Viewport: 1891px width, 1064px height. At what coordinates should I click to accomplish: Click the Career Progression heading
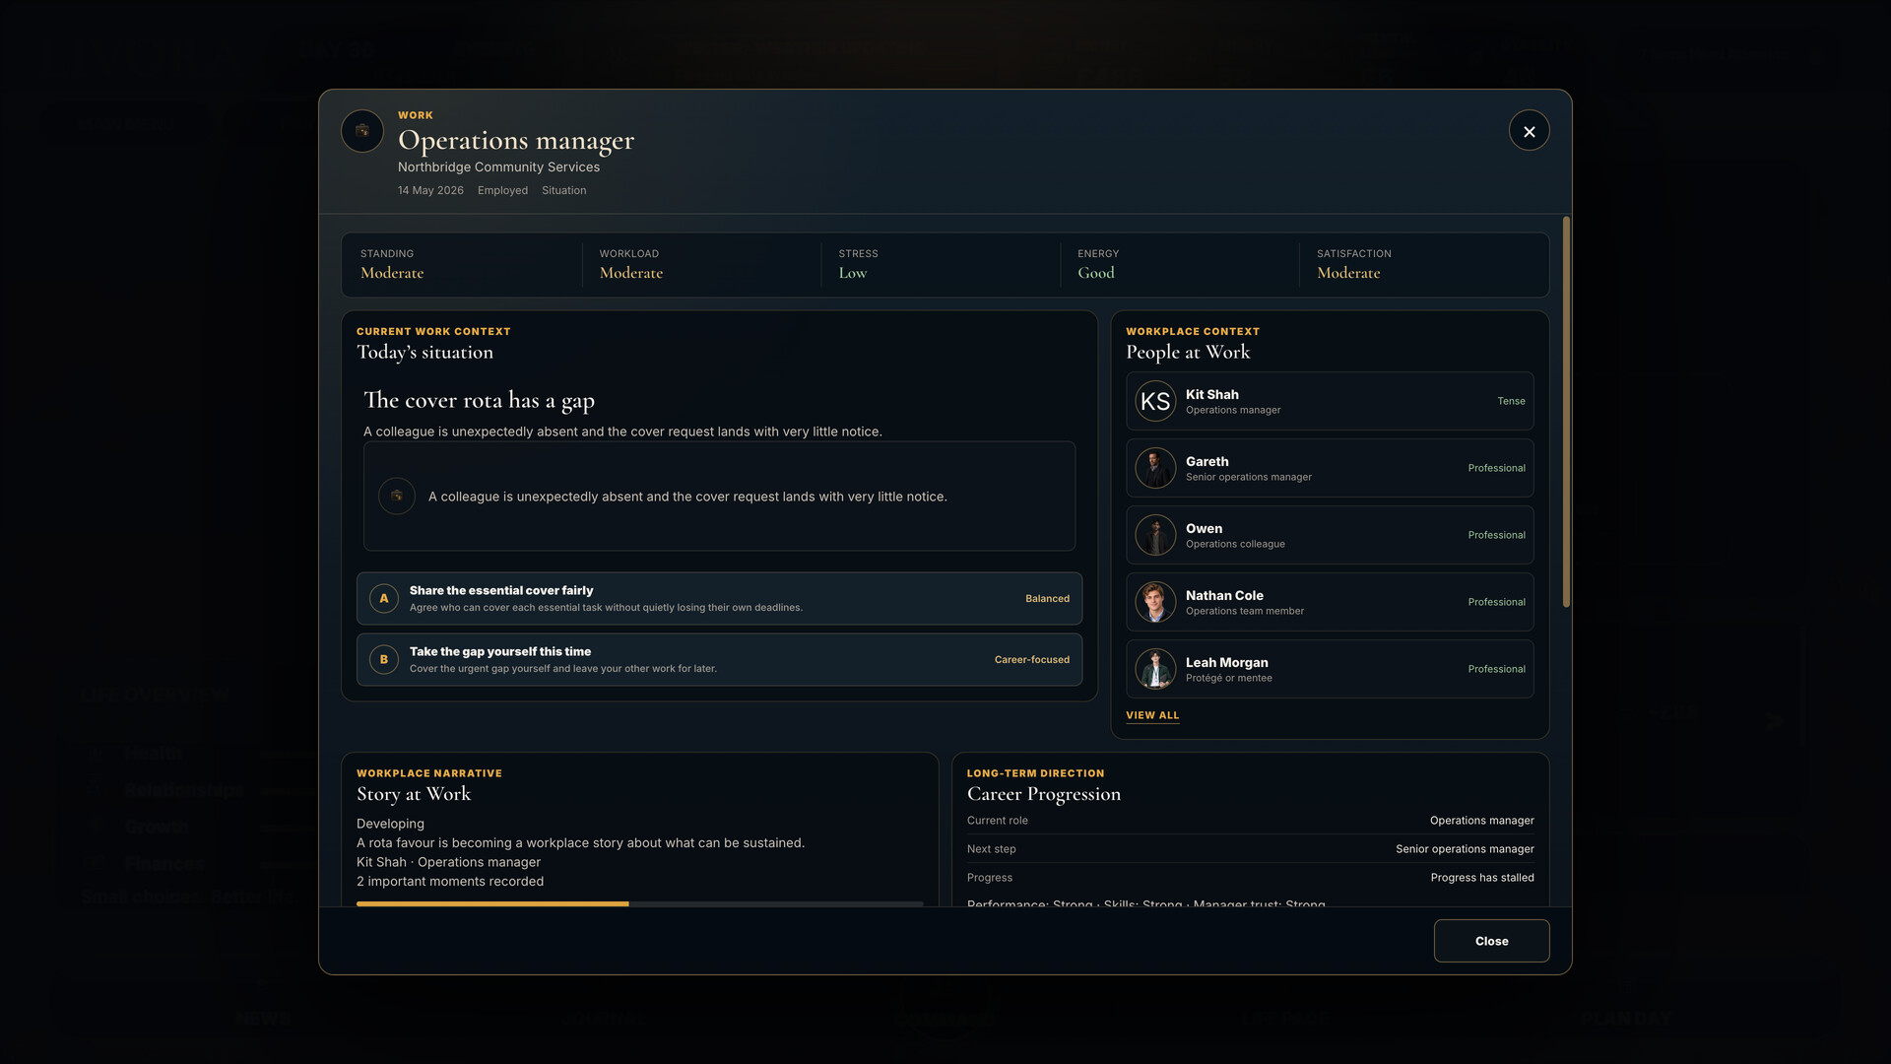[x=1044, y=794]
